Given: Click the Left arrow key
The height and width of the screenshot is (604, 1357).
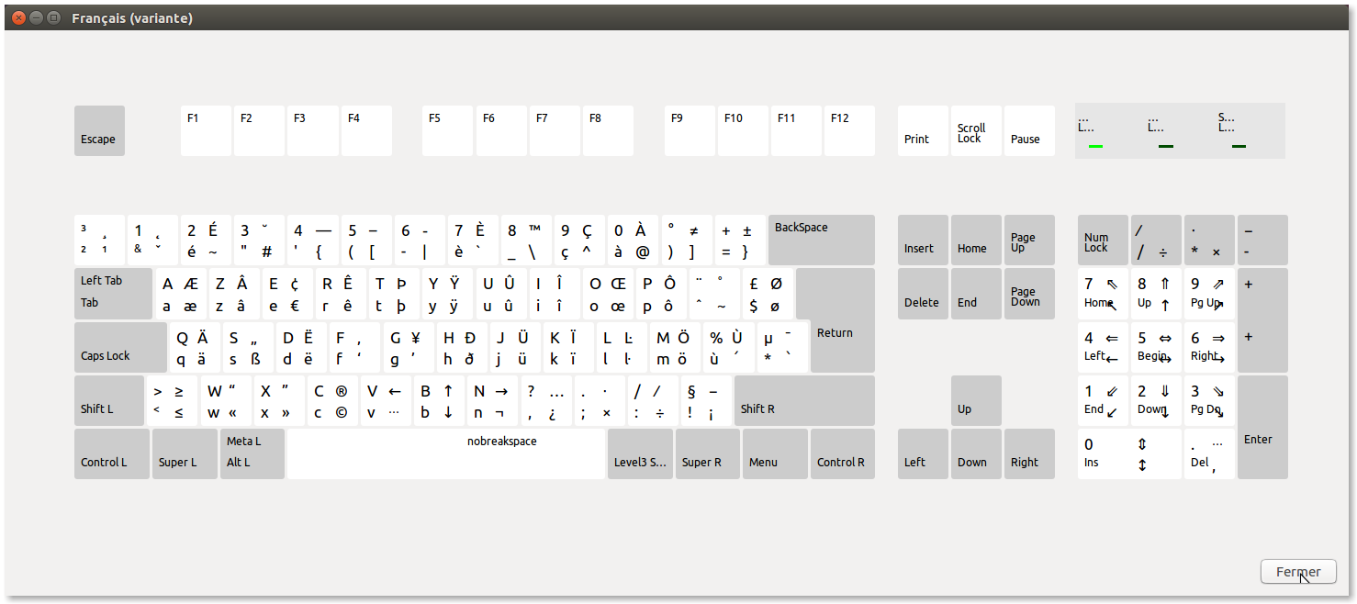Looking at the screenshot, I should [x=923, y=453].
